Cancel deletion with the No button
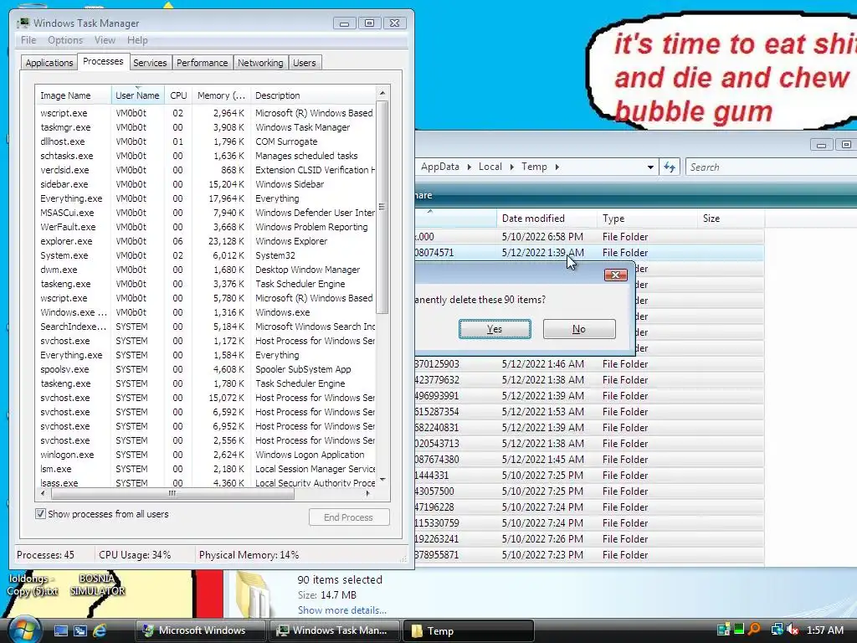The image size is (857, 643). pyautogui.click(x=579, y=329)
